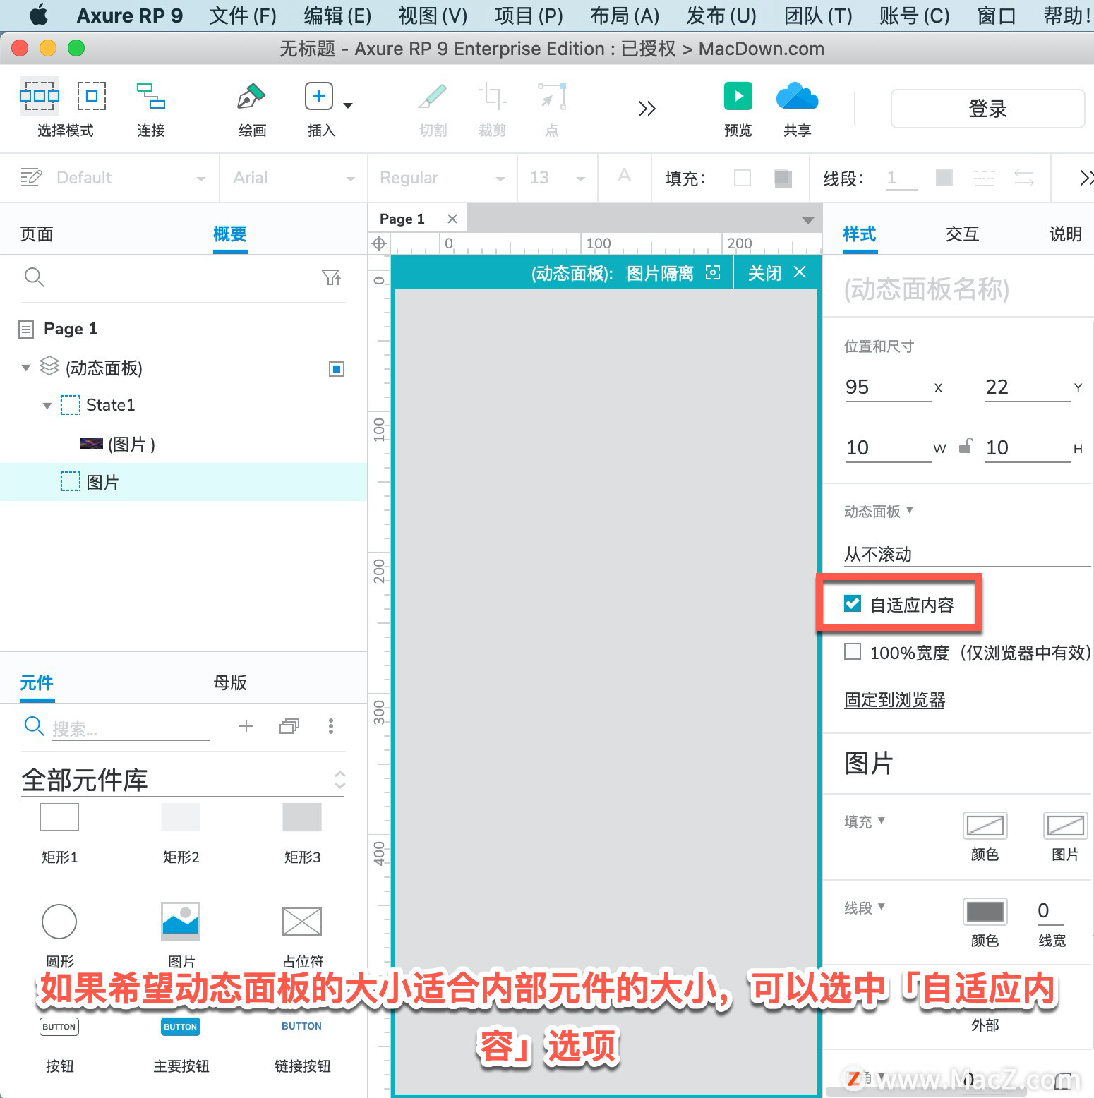This screenshot has width=1094, height=1098.
Task: Open the outline sort and filter icon
Action: click(x=332, y=277)
